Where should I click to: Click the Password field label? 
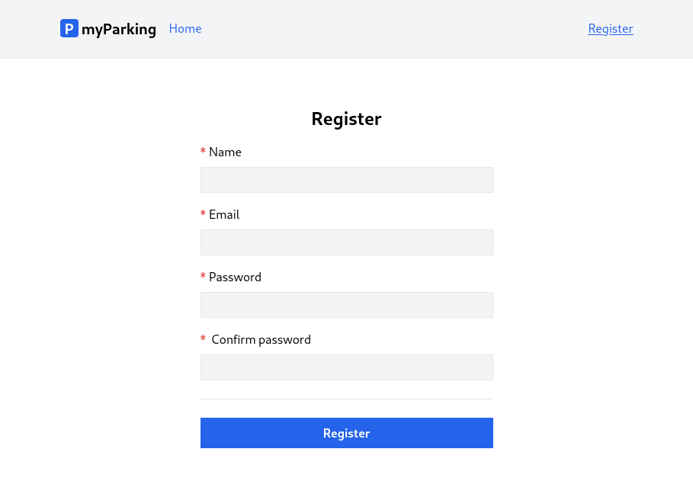pyautogui.click(x=235, y=277)
